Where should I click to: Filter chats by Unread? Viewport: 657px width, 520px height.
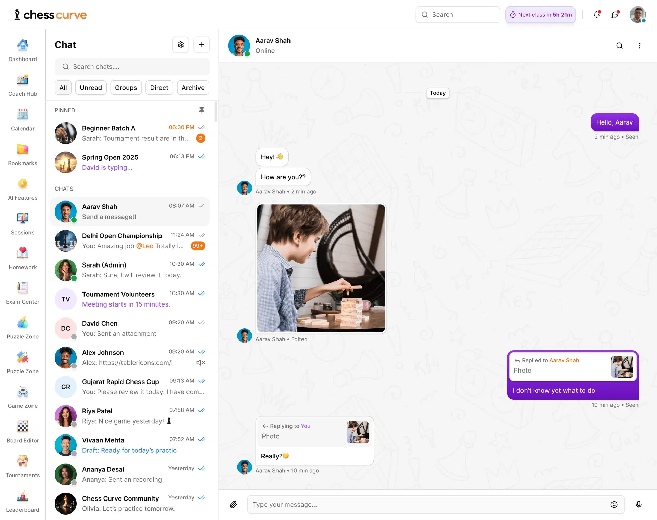pos(91,88)
